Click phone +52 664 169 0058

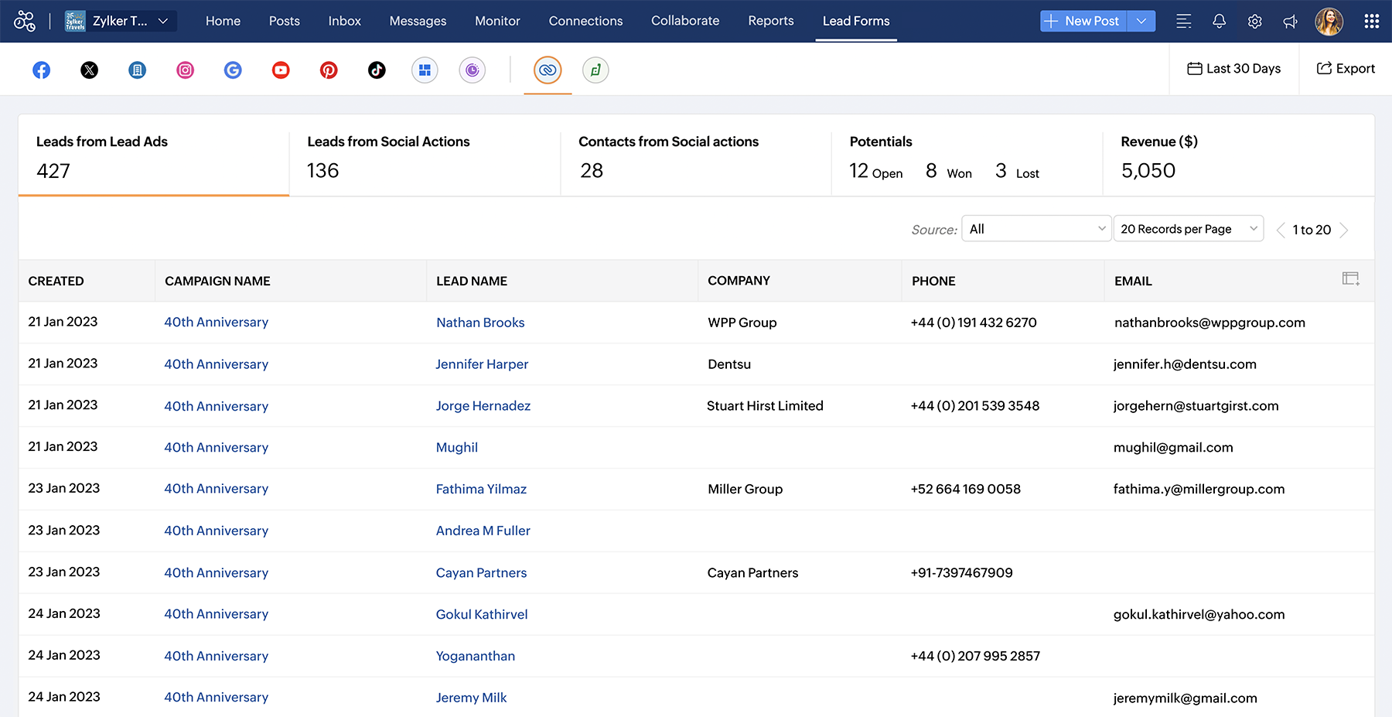click(966, 489)
